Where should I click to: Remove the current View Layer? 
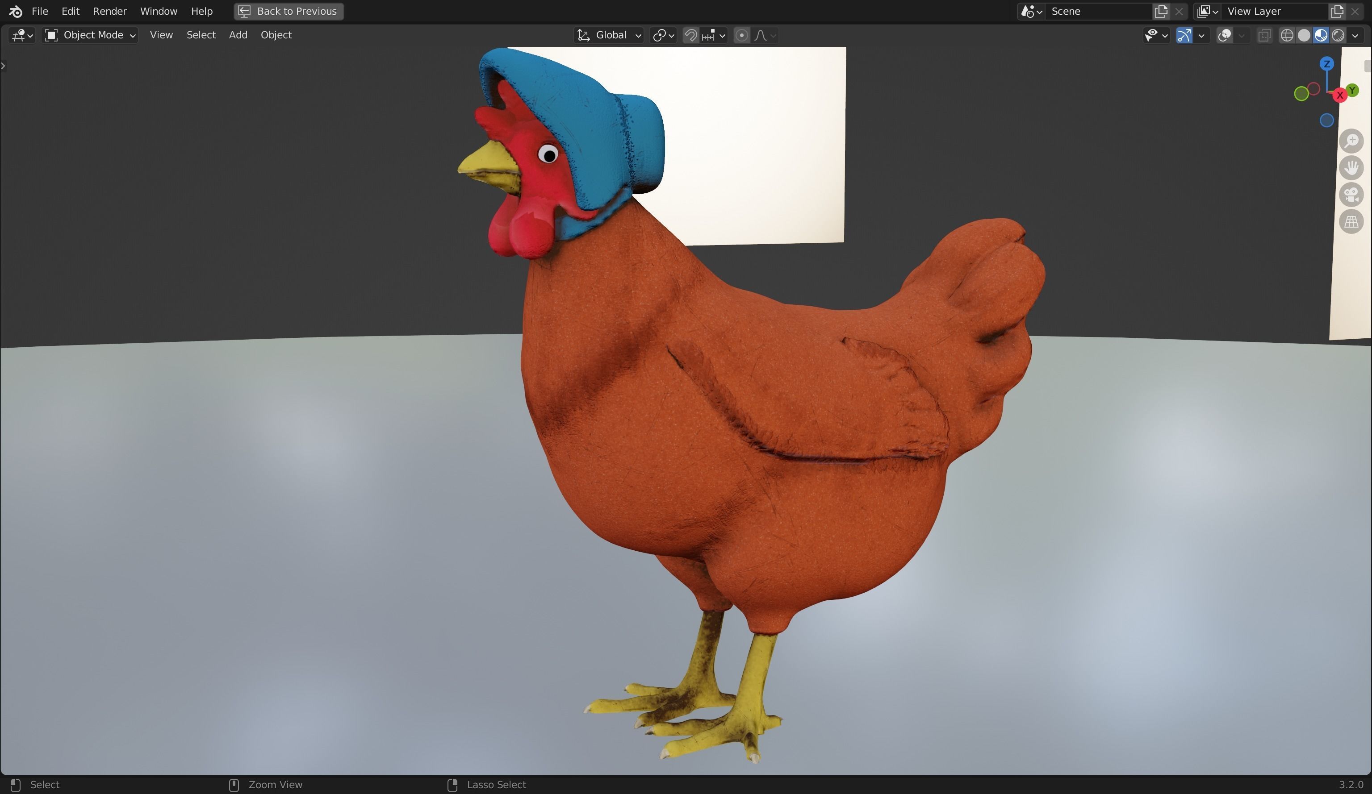[1355, 12]
